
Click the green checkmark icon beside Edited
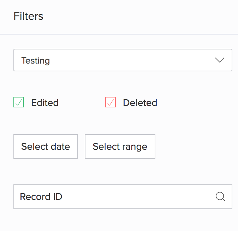(x=19, y=102)
